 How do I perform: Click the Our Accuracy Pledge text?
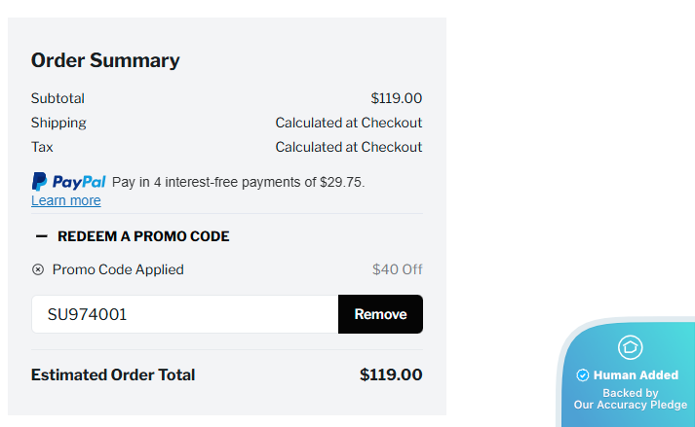pos(630,405)
